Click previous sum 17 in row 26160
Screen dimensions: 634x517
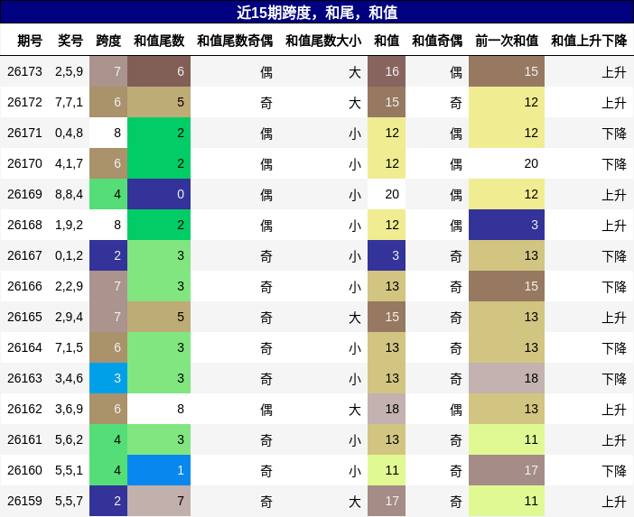[507, 471]
